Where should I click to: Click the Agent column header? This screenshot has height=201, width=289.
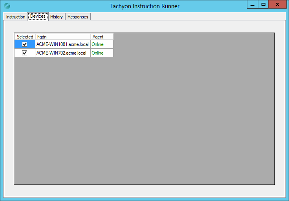pyautogui.click(x=102, y=37)
